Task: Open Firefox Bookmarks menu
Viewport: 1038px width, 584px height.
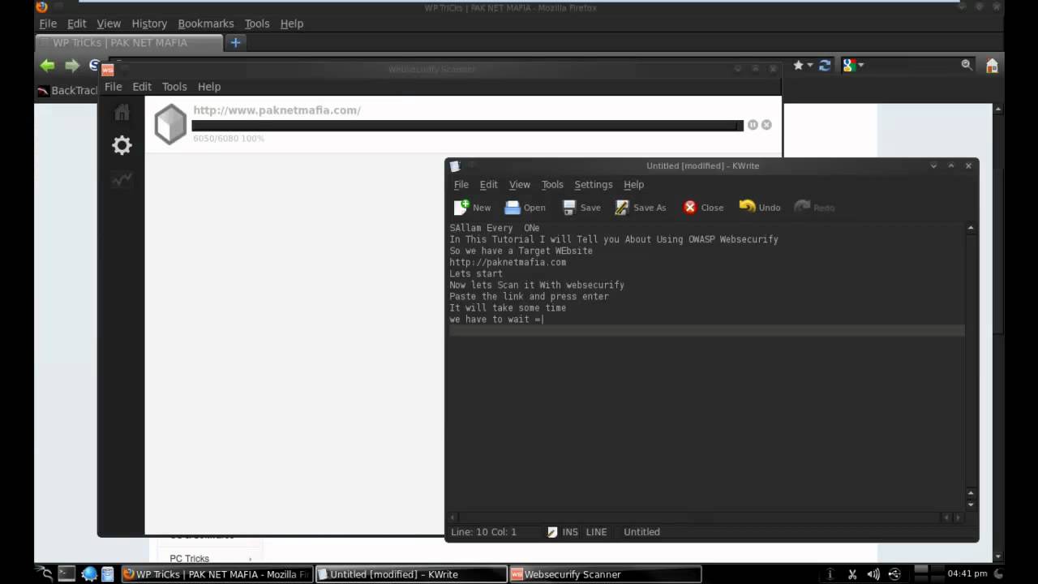Action: point(206,24)
